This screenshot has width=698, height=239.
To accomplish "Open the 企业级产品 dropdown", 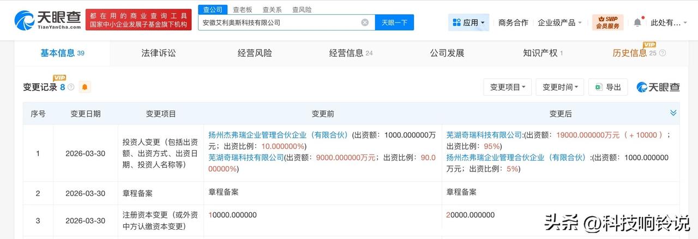I will (559, 22).
